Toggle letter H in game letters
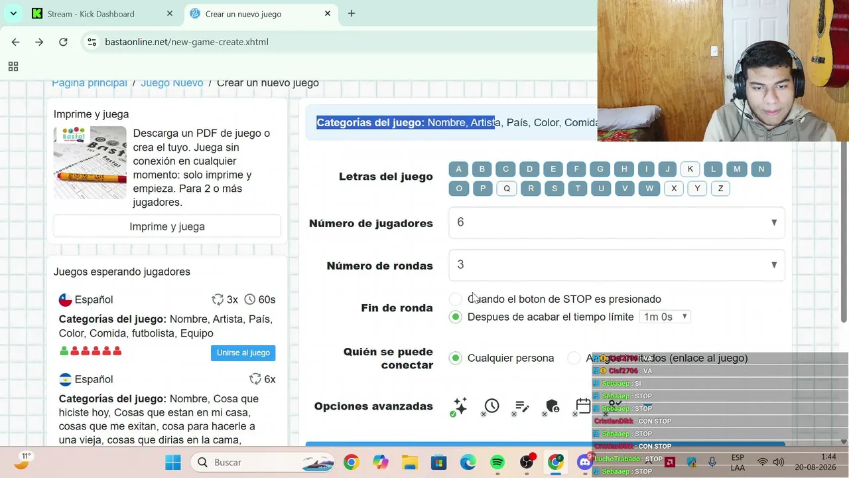Screen dimensions: 849x478 (x=624, y=169)
